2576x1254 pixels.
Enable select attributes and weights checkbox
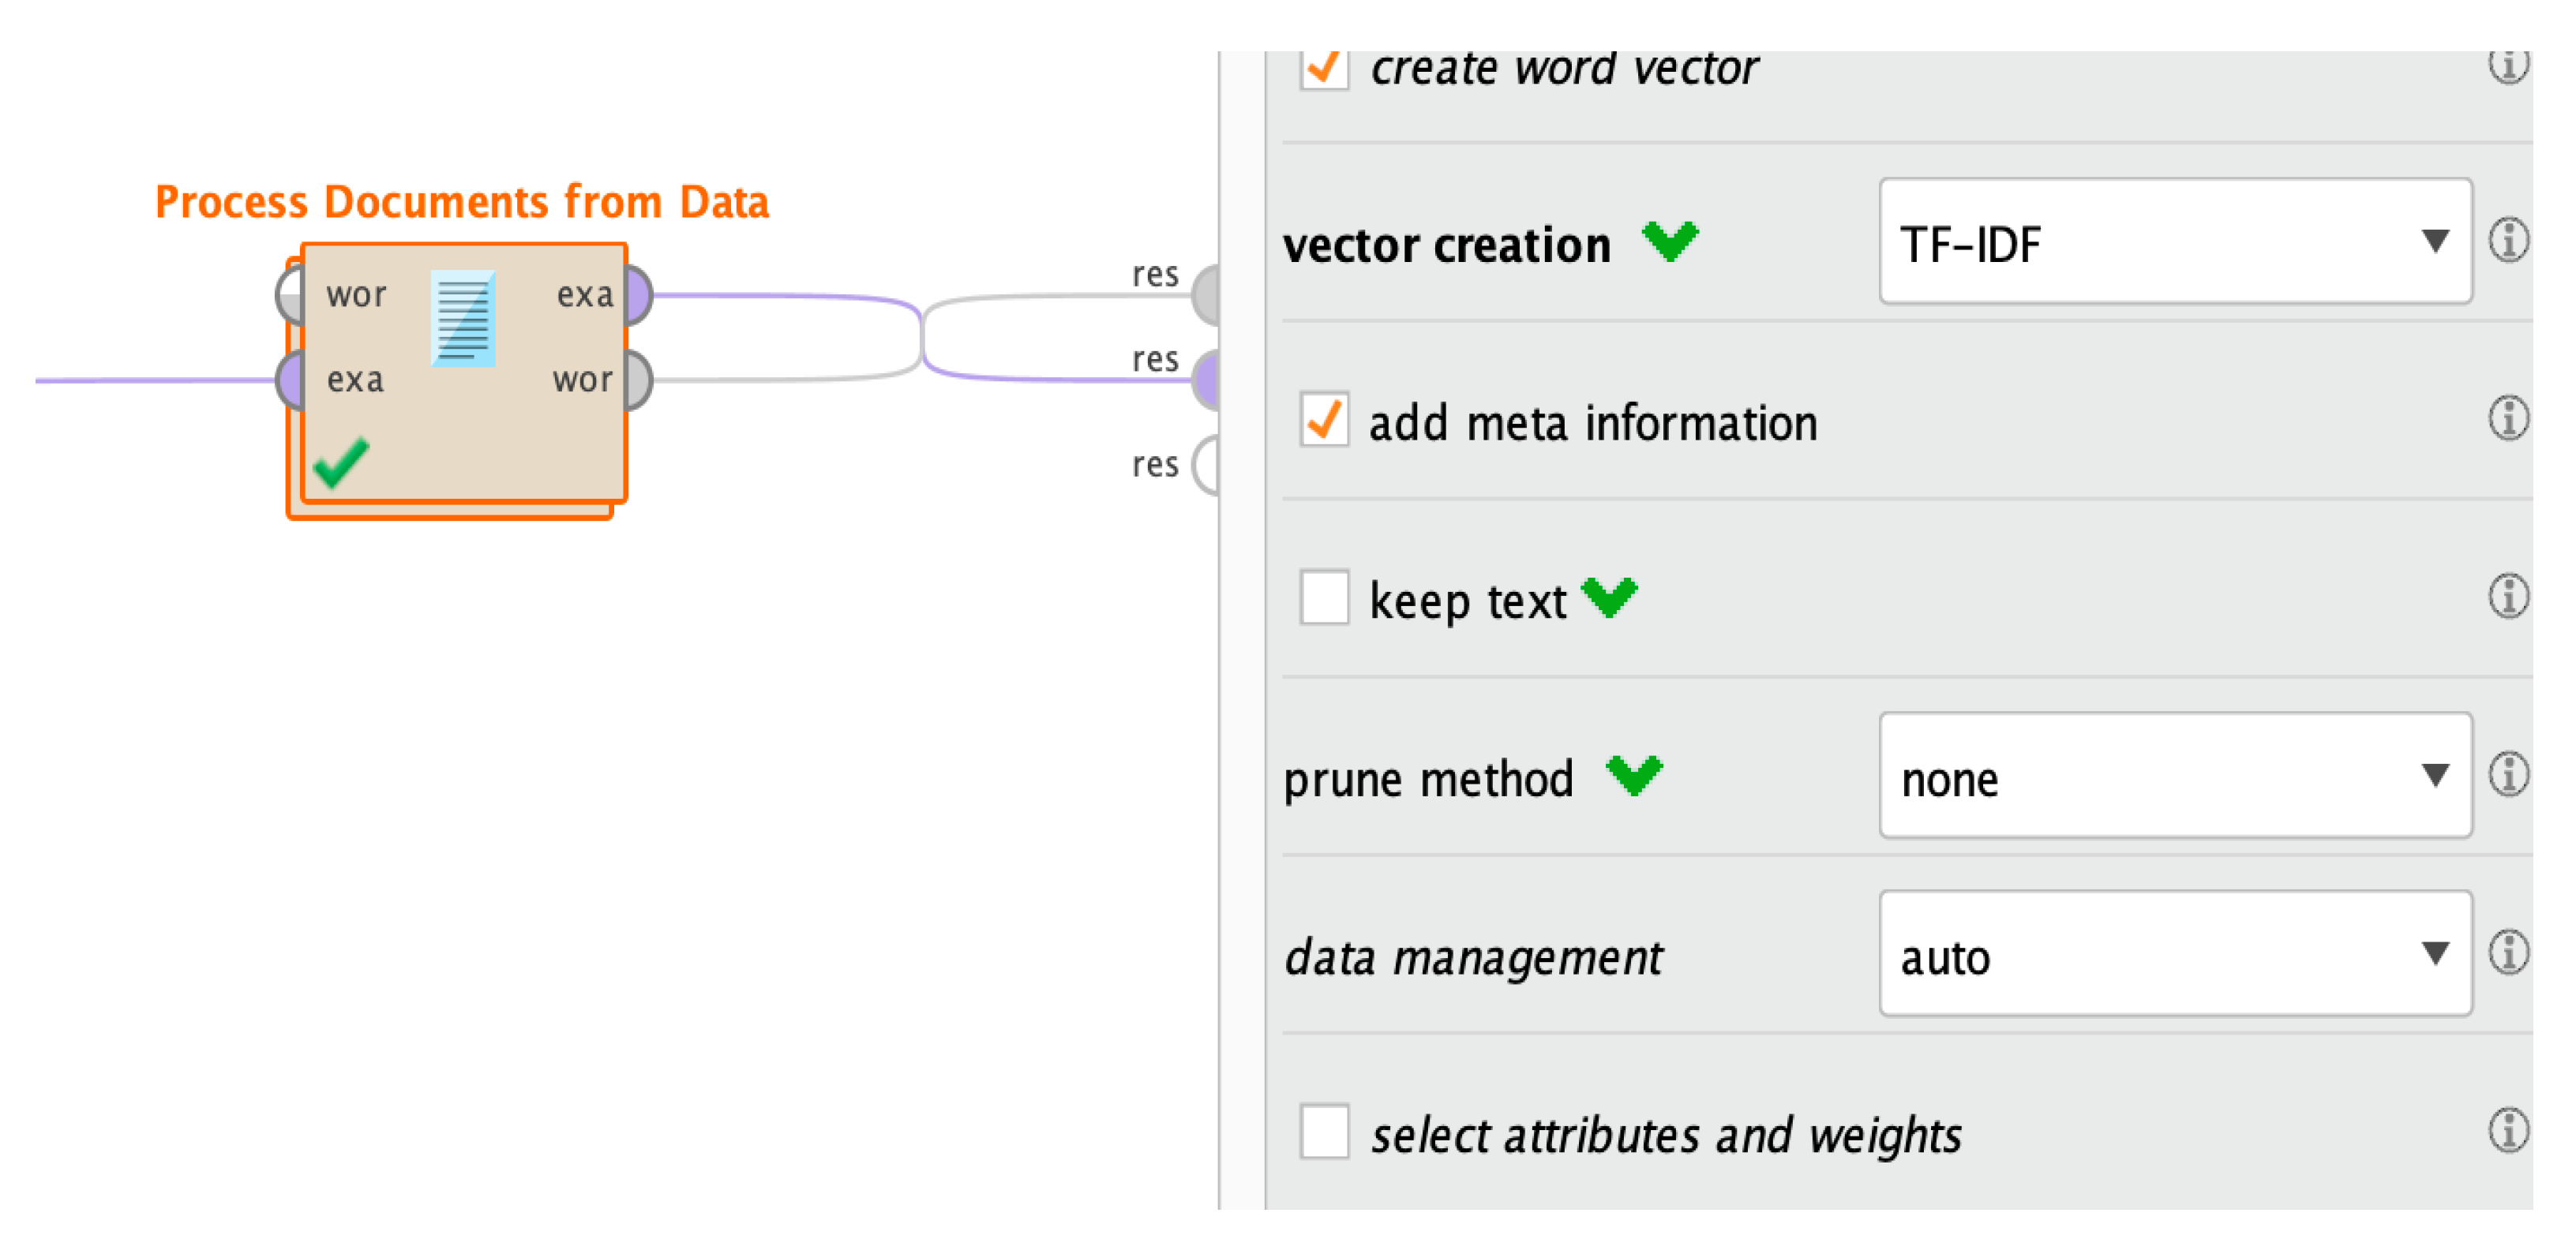click(1324, 1132)
